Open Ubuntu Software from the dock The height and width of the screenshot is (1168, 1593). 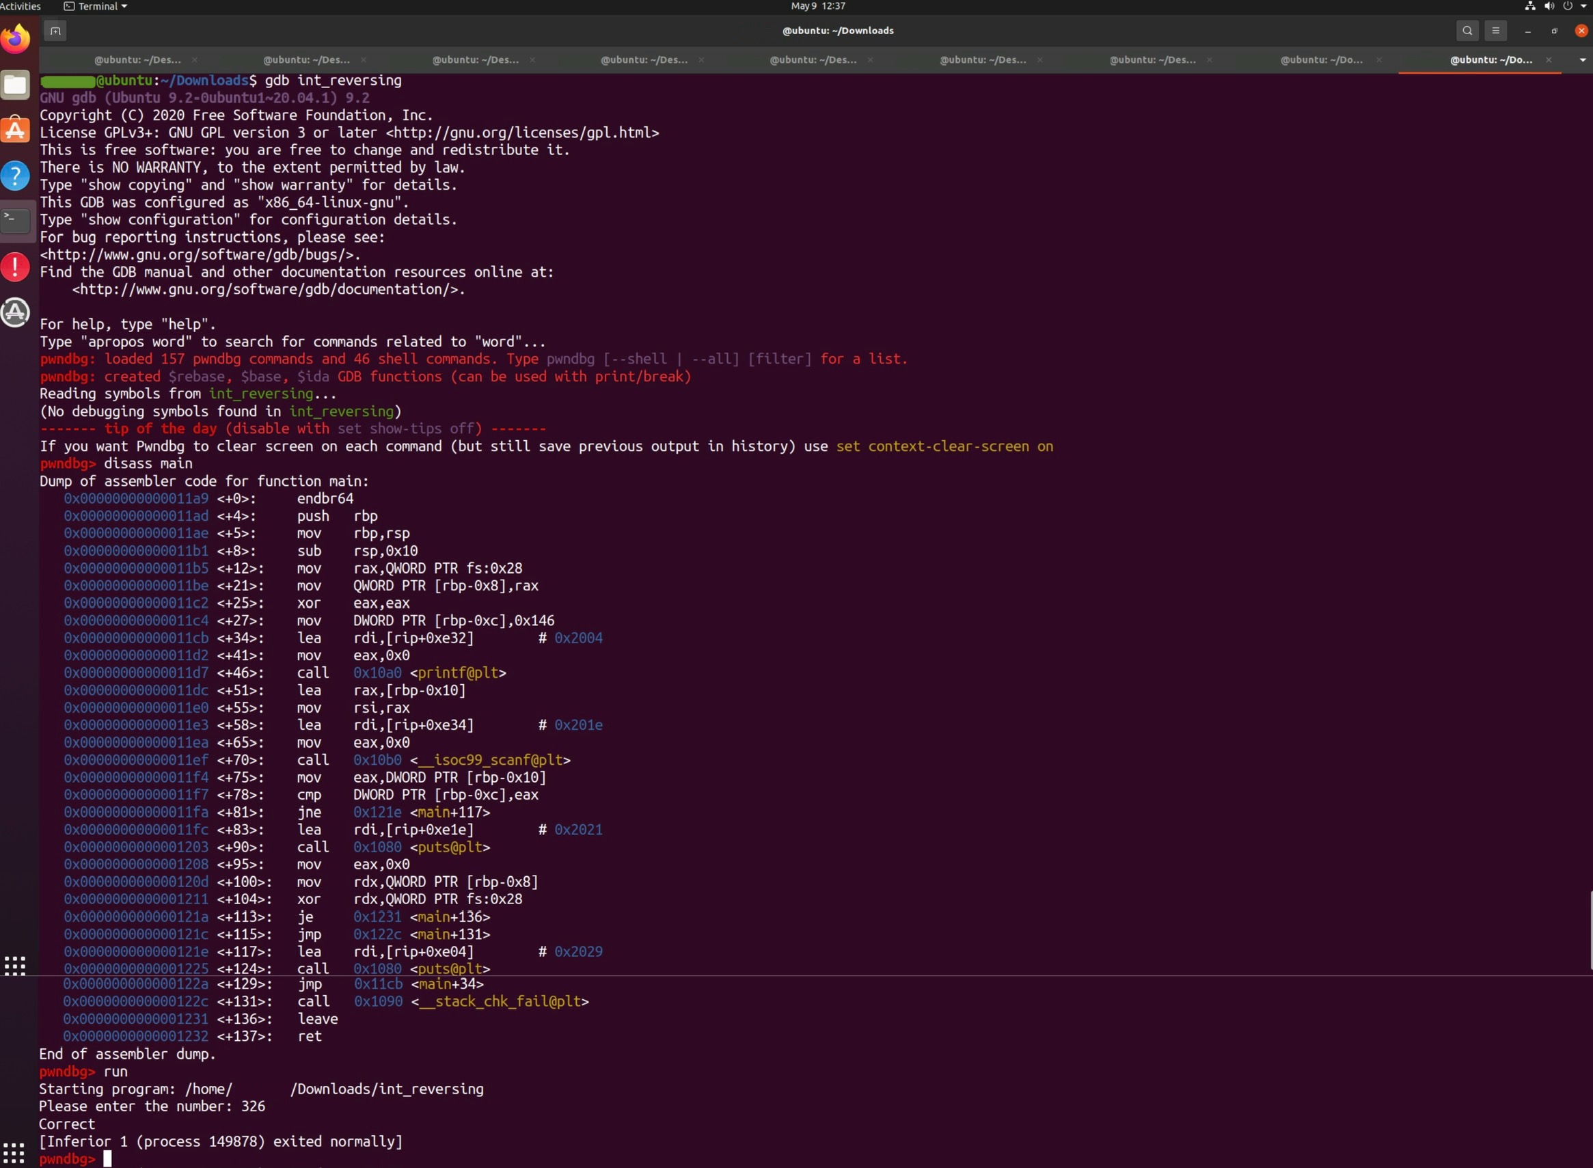16,130
